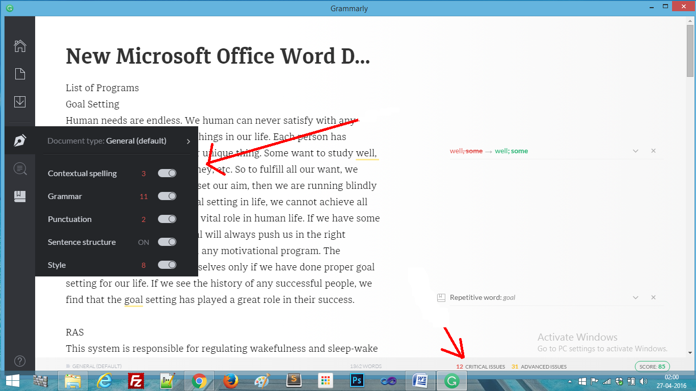This screenshot has width=696, height=391.
Task: Click the 'Goal Setting' line
Action: click(x=93, y=104)
